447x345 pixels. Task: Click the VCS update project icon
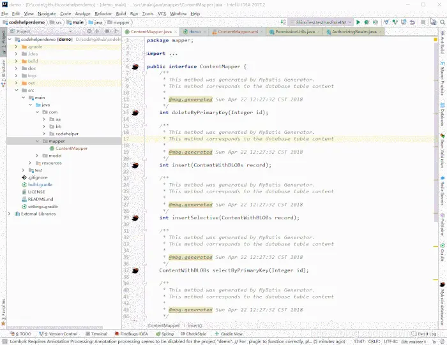pyautogui.click(x=386, y=22)
